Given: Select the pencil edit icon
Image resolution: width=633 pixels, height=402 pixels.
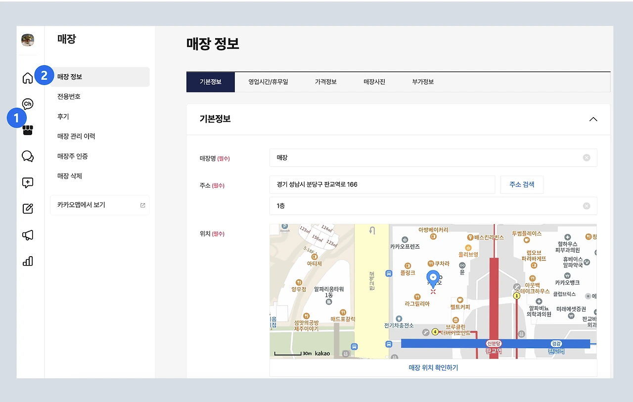Looking at the screenshot, I should coord(28,208).
